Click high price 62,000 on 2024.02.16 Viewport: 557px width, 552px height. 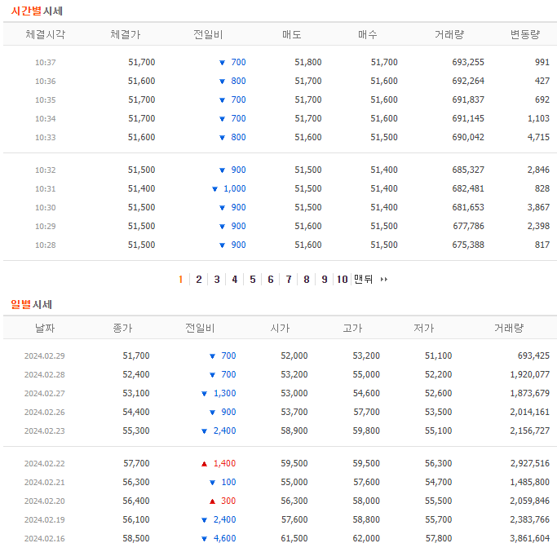point(366,538)
